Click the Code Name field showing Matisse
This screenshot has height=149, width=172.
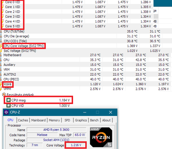(x=42, y=135)
